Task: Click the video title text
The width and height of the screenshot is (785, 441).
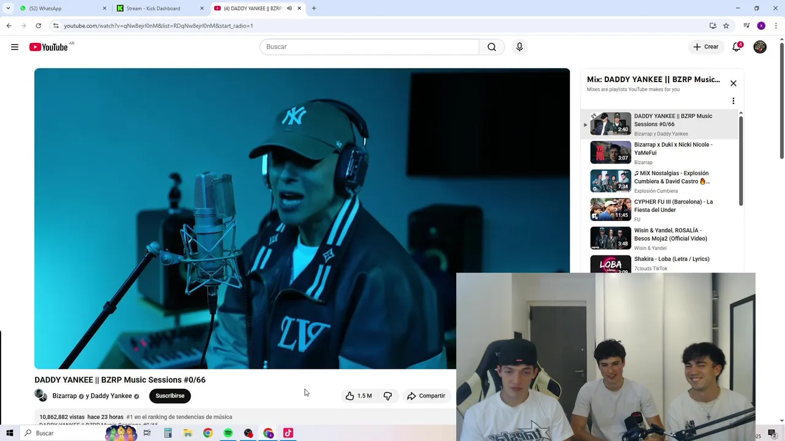Action: (x=120, y=380)
